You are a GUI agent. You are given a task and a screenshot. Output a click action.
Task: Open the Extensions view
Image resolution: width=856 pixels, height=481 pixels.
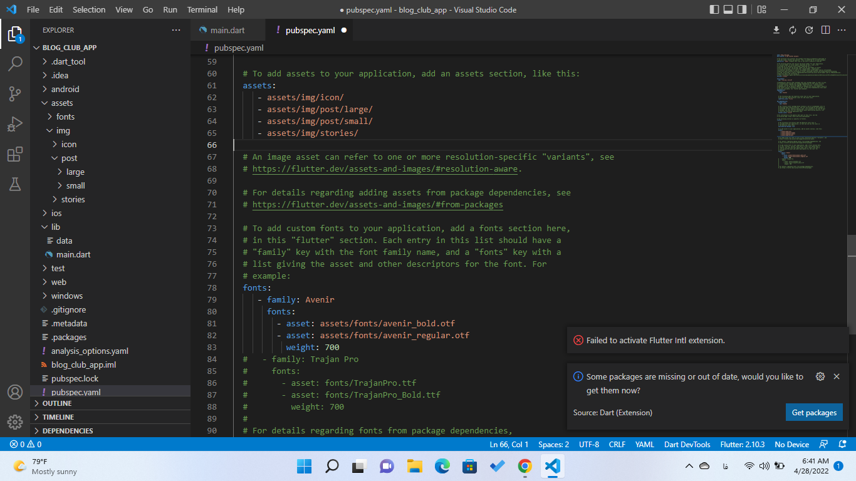[x=15, y=154]
